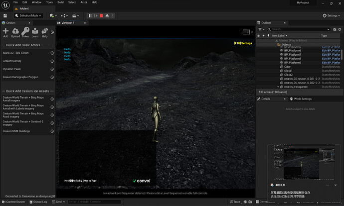Open the Build menu
This screenshot has width=344, height=206.
pyautogui.click(x=60, y=2)
